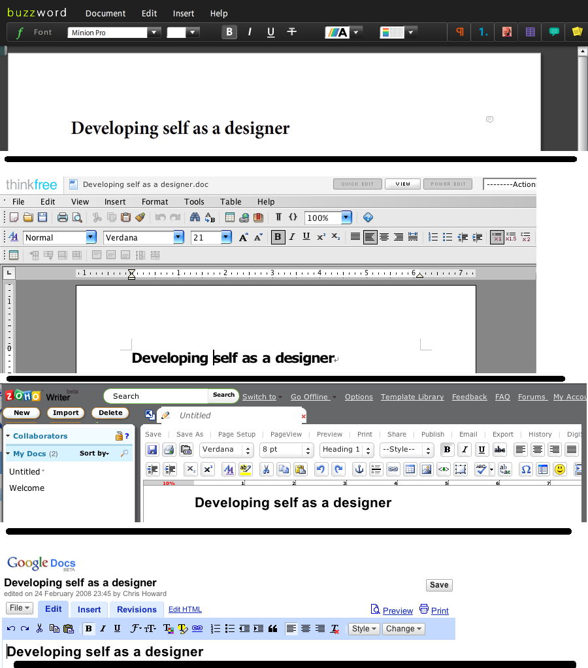Switch to the Revisions tab in Google Docs

(137, 609)
